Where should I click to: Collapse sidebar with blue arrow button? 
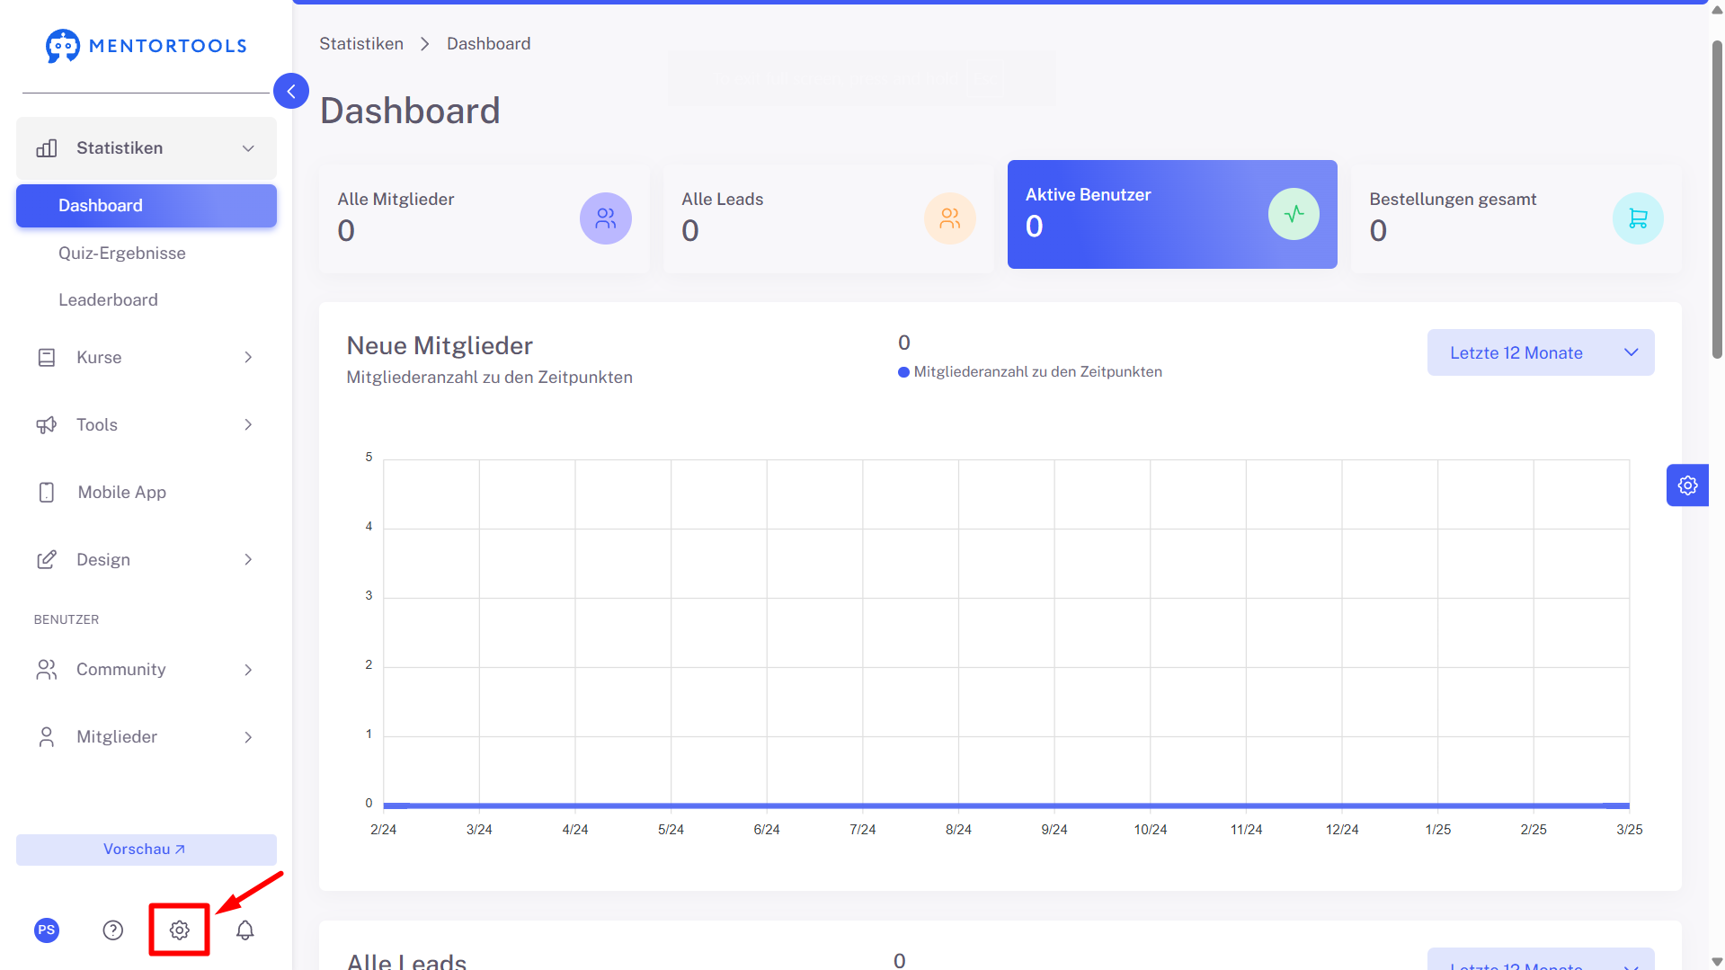pos(291,91)
